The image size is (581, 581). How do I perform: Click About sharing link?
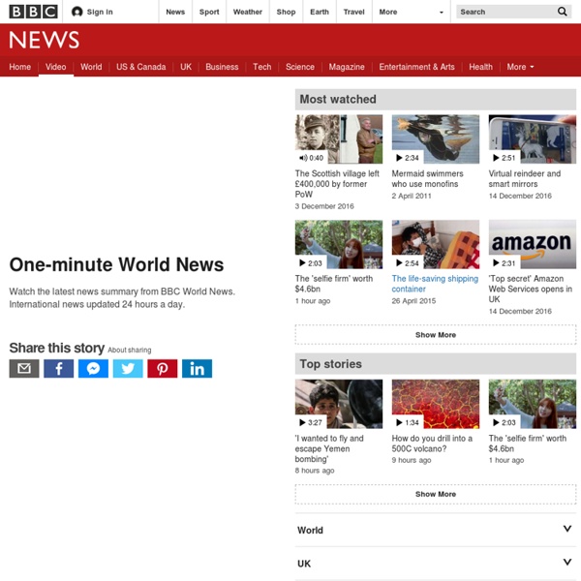130,351
